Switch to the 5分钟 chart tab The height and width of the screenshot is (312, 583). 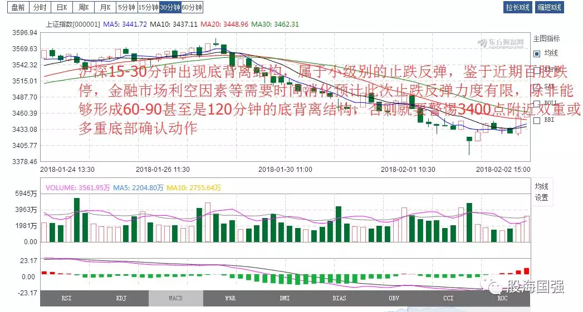click(x=127, y=7)
